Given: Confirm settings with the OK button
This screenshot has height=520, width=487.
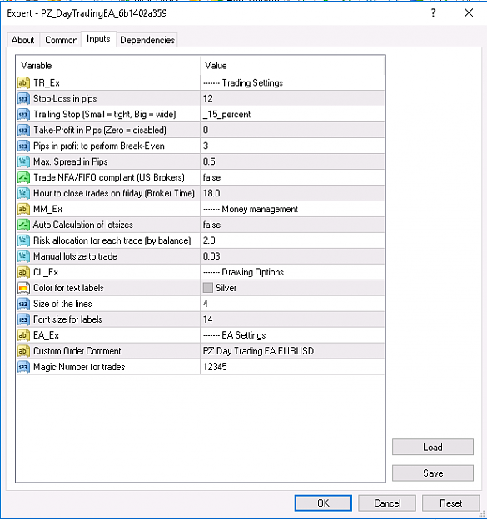Looking at the screenshot, I should 323,503.
